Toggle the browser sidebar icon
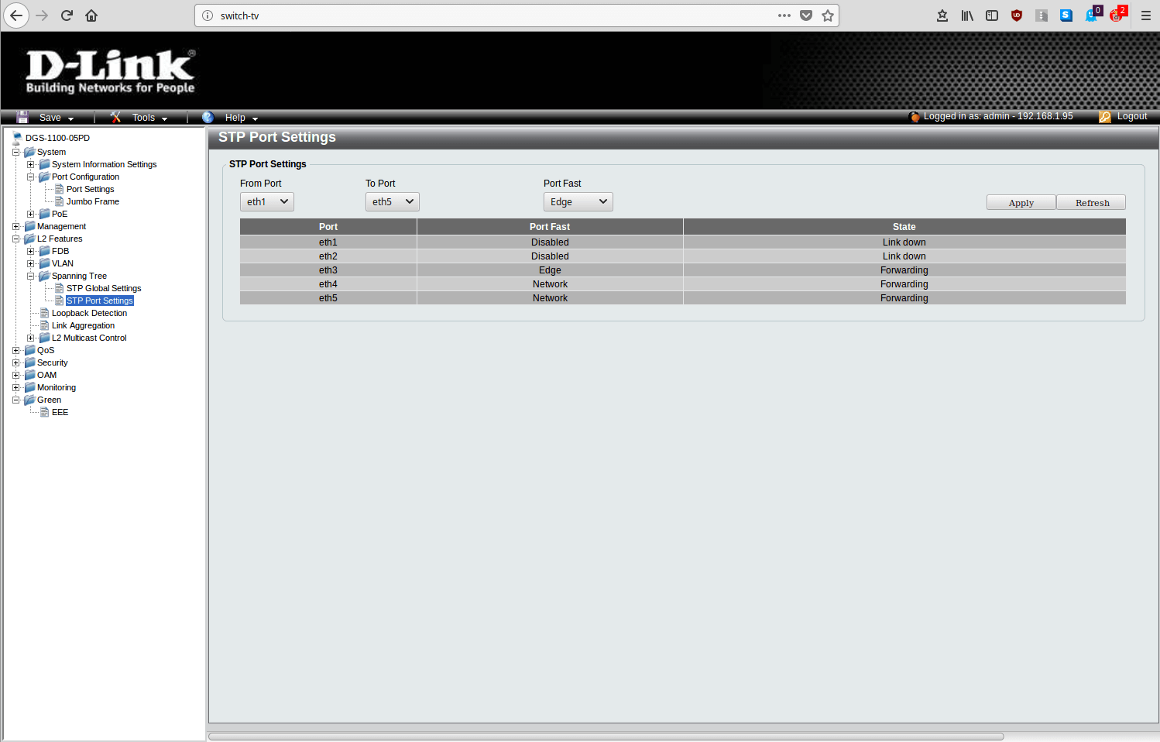 pos(992,15)
